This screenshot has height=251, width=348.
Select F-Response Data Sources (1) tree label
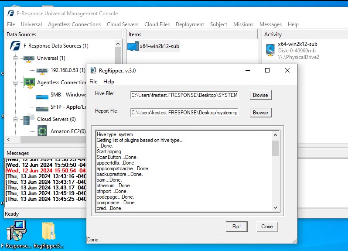56,46
